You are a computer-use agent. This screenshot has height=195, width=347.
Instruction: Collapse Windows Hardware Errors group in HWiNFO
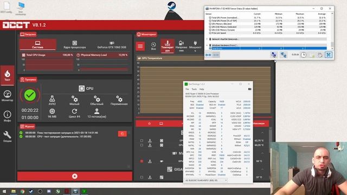pyautogui.click(x=207, y=45)
